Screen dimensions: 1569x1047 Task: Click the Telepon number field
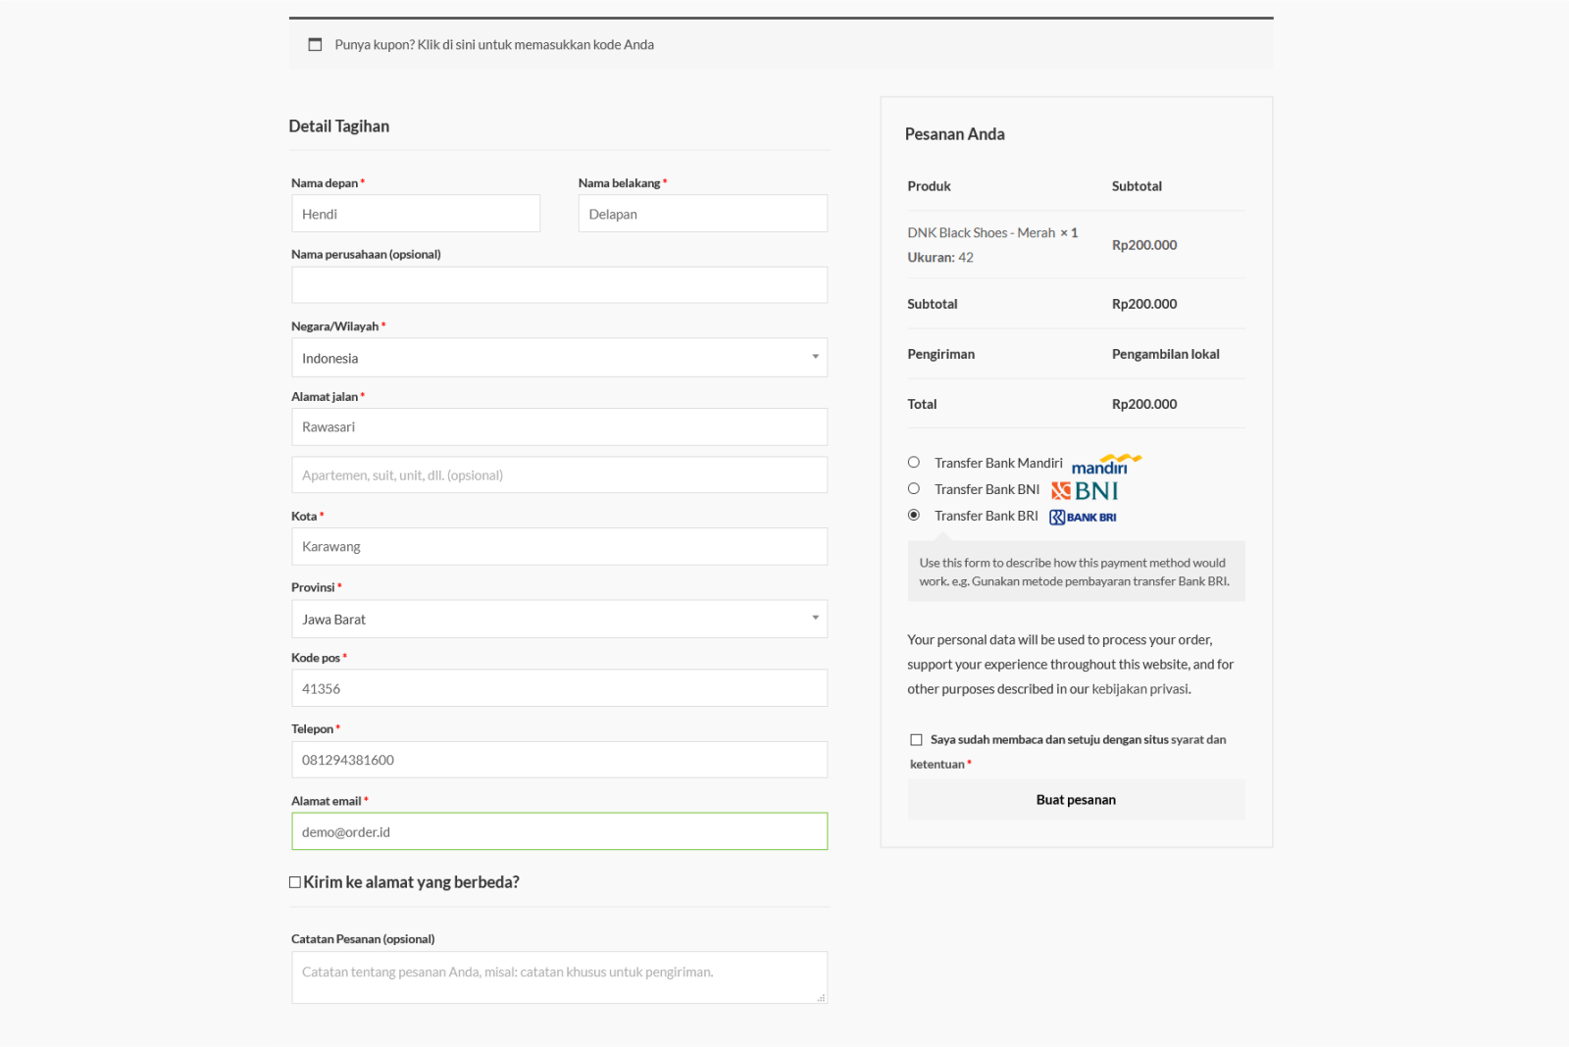pos(559,760)
